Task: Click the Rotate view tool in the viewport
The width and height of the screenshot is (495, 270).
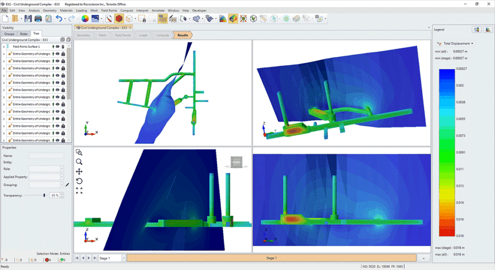Action: (79, 181)
